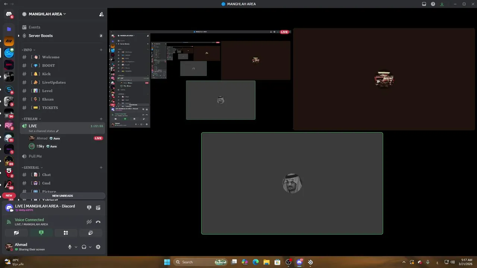Collapse the GENERAL category
The image size is (477, 268).
coord(32,167)
